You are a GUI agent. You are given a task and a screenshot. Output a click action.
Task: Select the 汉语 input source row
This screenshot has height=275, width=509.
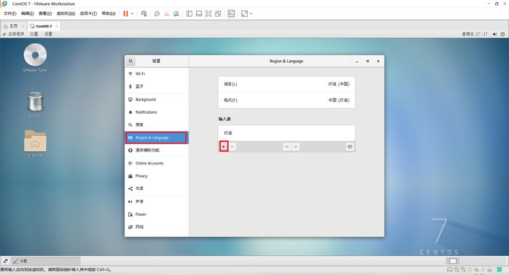click(x=286, y=133)
